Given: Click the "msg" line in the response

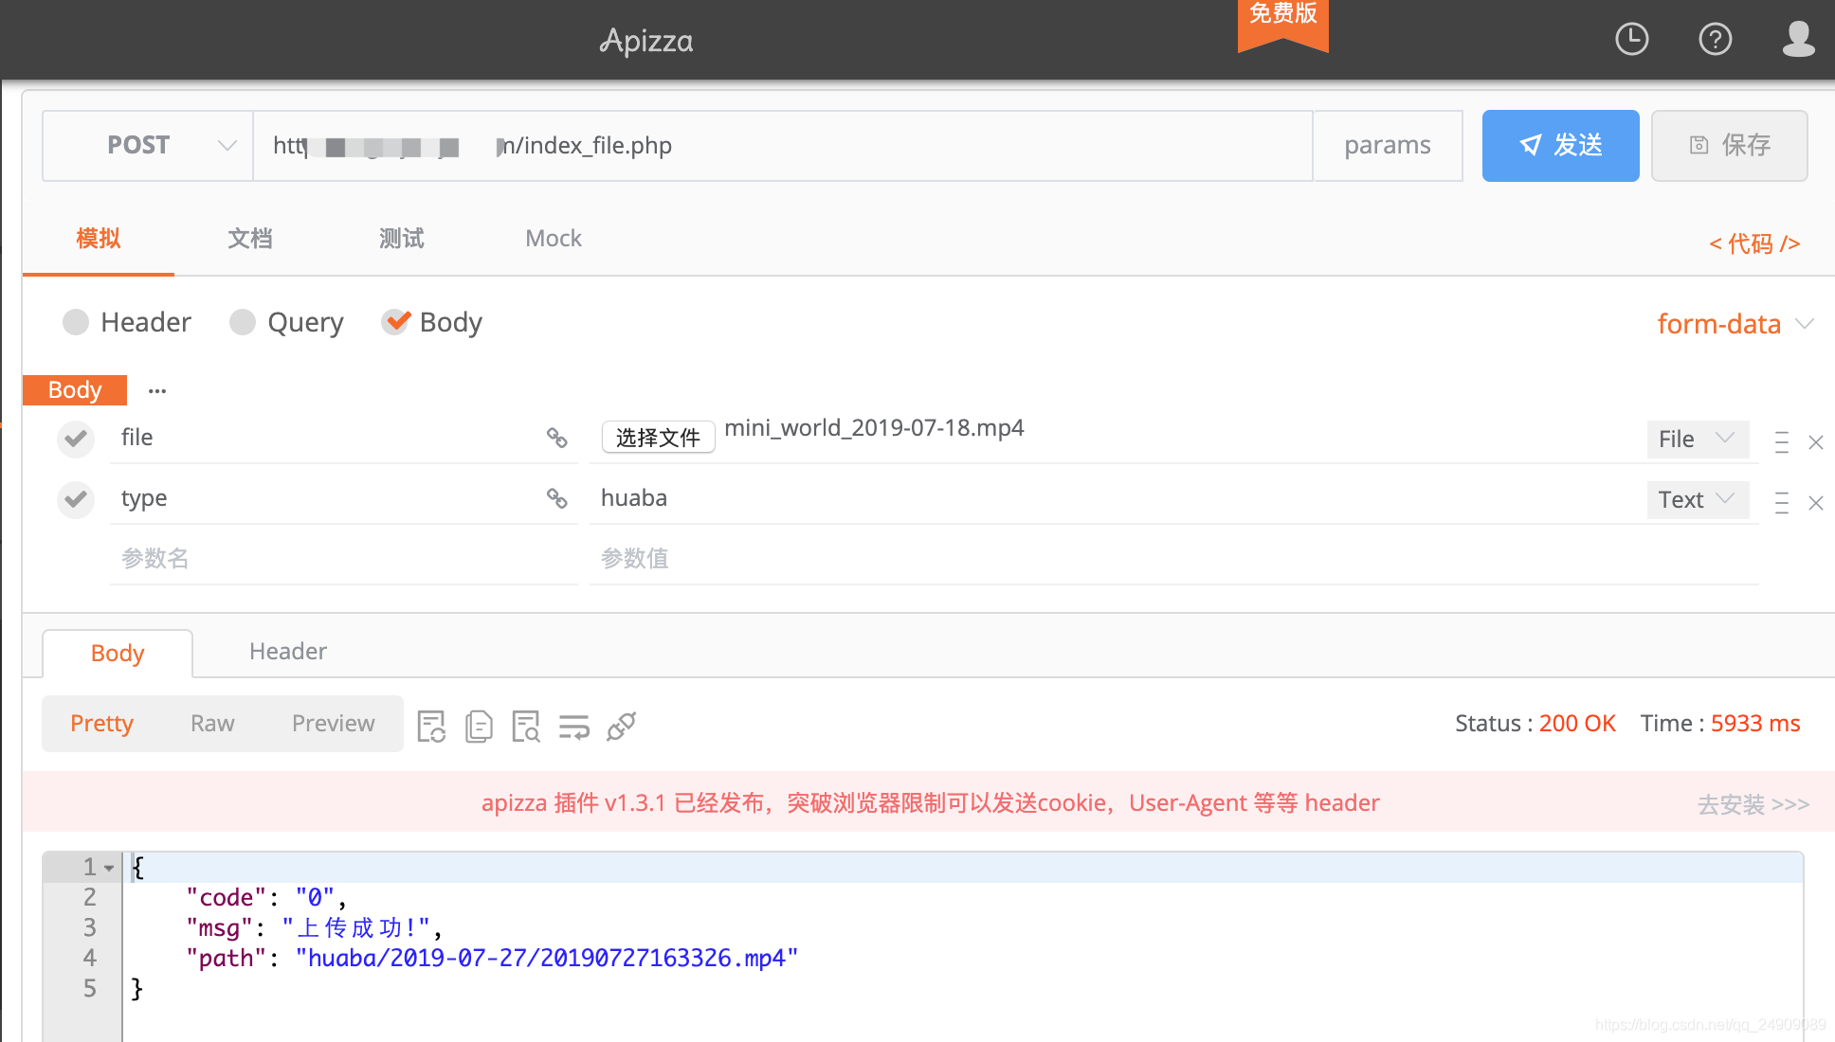Looking at the screenshot, I should pos(315,927).
